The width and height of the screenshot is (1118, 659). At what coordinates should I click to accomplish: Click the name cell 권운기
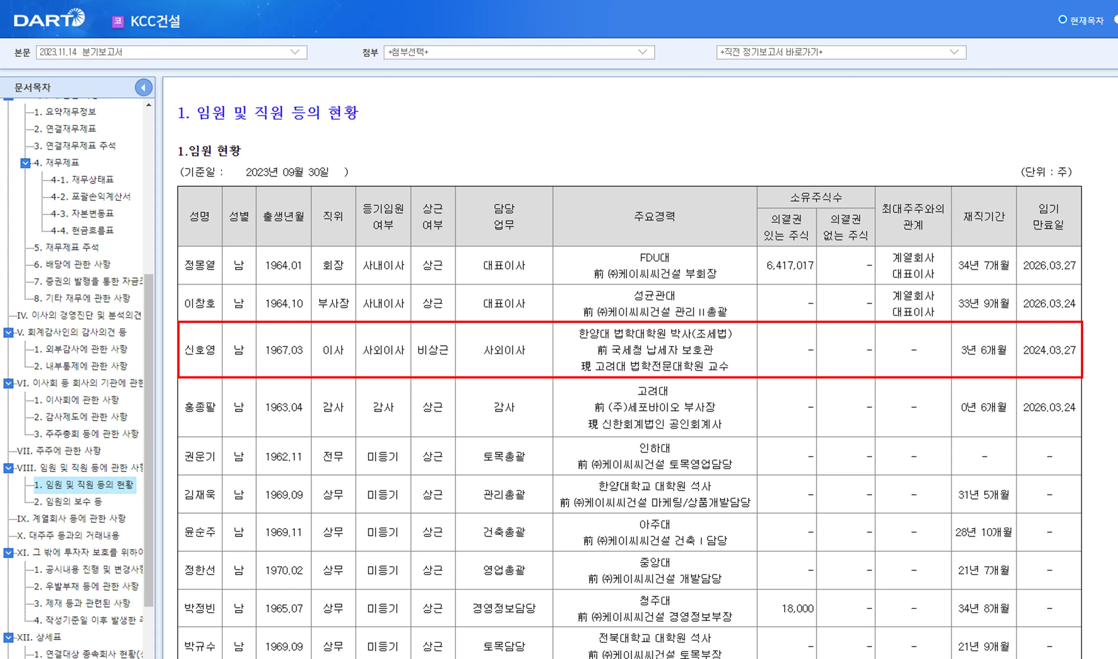point(199,457)
